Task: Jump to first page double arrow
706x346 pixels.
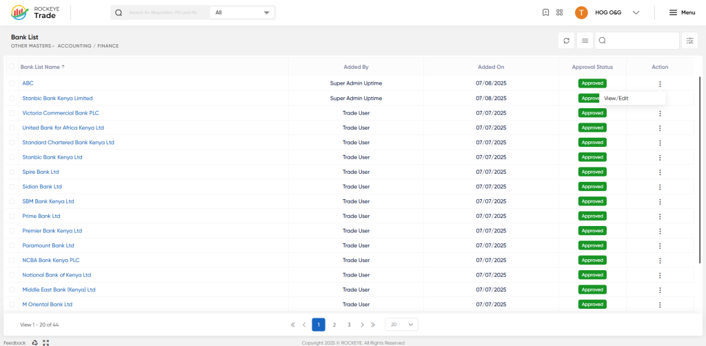Action: (x=292, y=325)
